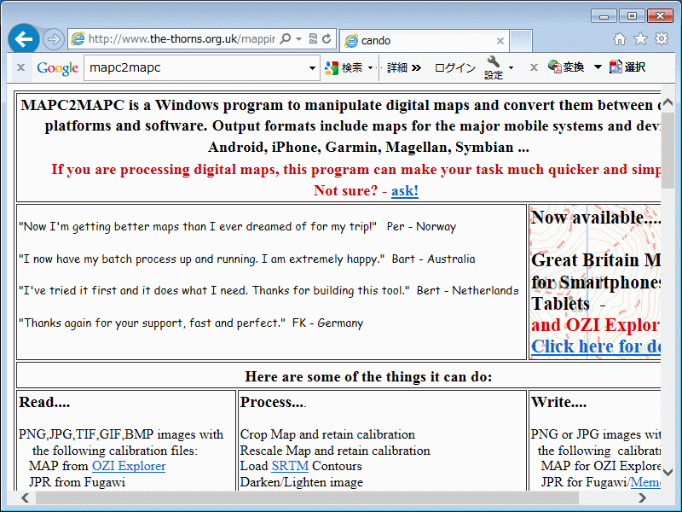Go back with the blue Back arrow
Viewport: 682px width, 512px height.
click(x=24, y=39)
